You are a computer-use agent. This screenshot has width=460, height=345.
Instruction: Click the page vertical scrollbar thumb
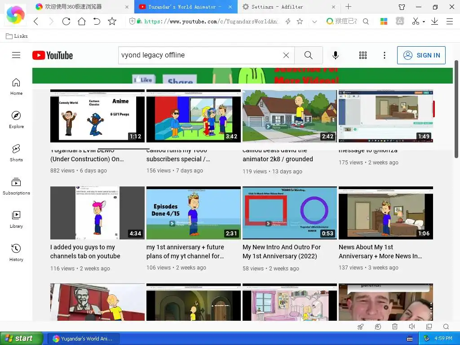tap(456, 109)
